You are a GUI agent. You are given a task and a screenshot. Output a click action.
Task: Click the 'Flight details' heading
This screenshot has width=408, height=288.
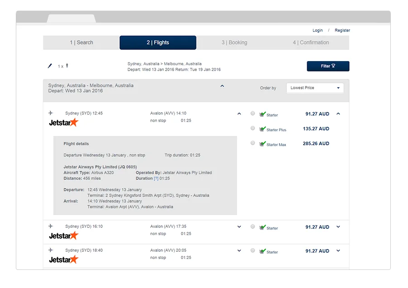pos(76,144)
